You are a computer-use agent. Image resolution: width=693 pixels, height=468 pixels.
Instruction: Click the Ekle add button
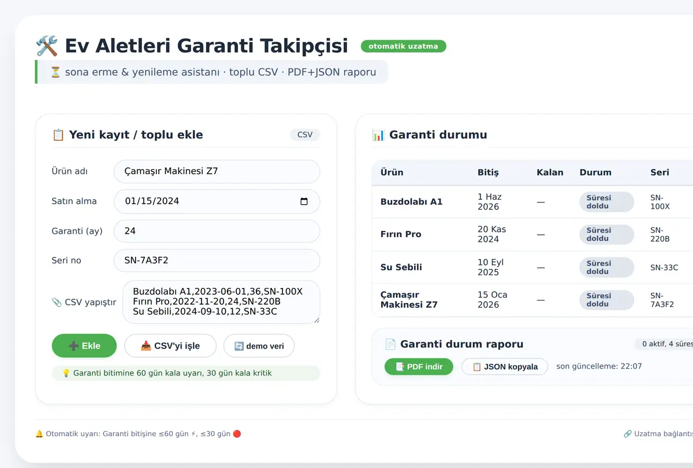[84, 346]
